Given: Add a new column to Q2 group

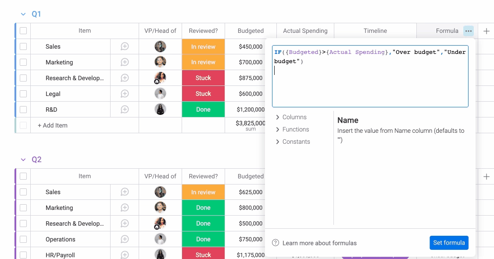Looking at the screenshot, I should click(x=487, y=177).
